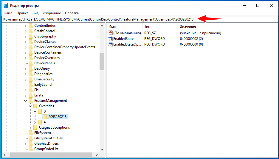Select the DeviceContainerPropertyUpdateEvents folder icon
Viewport: 279px width, 159px height.
30,47
